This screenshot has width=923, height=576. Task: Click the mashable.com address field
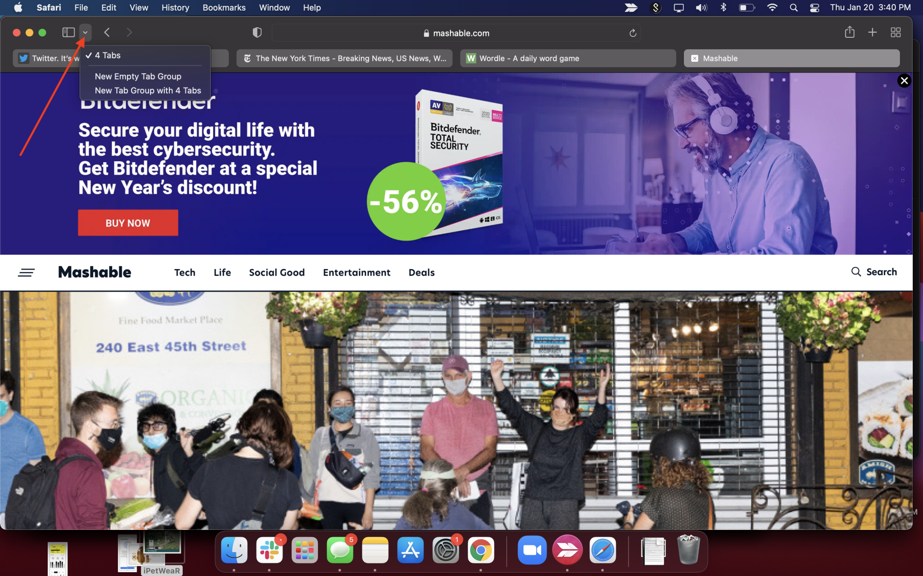[456, 33]
